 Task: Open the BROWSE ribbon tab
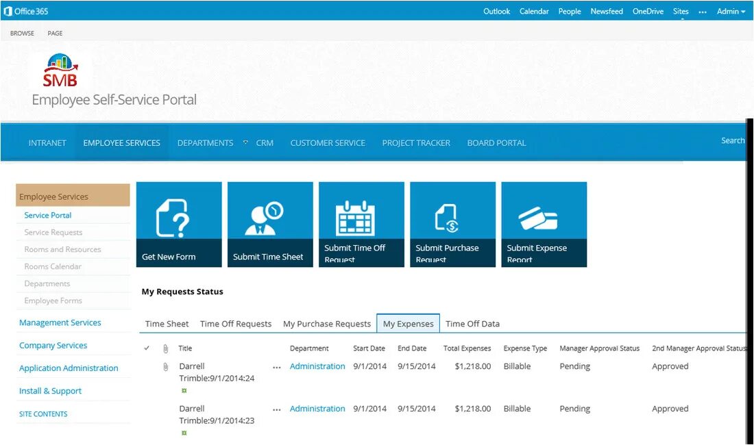coord(22,33)
